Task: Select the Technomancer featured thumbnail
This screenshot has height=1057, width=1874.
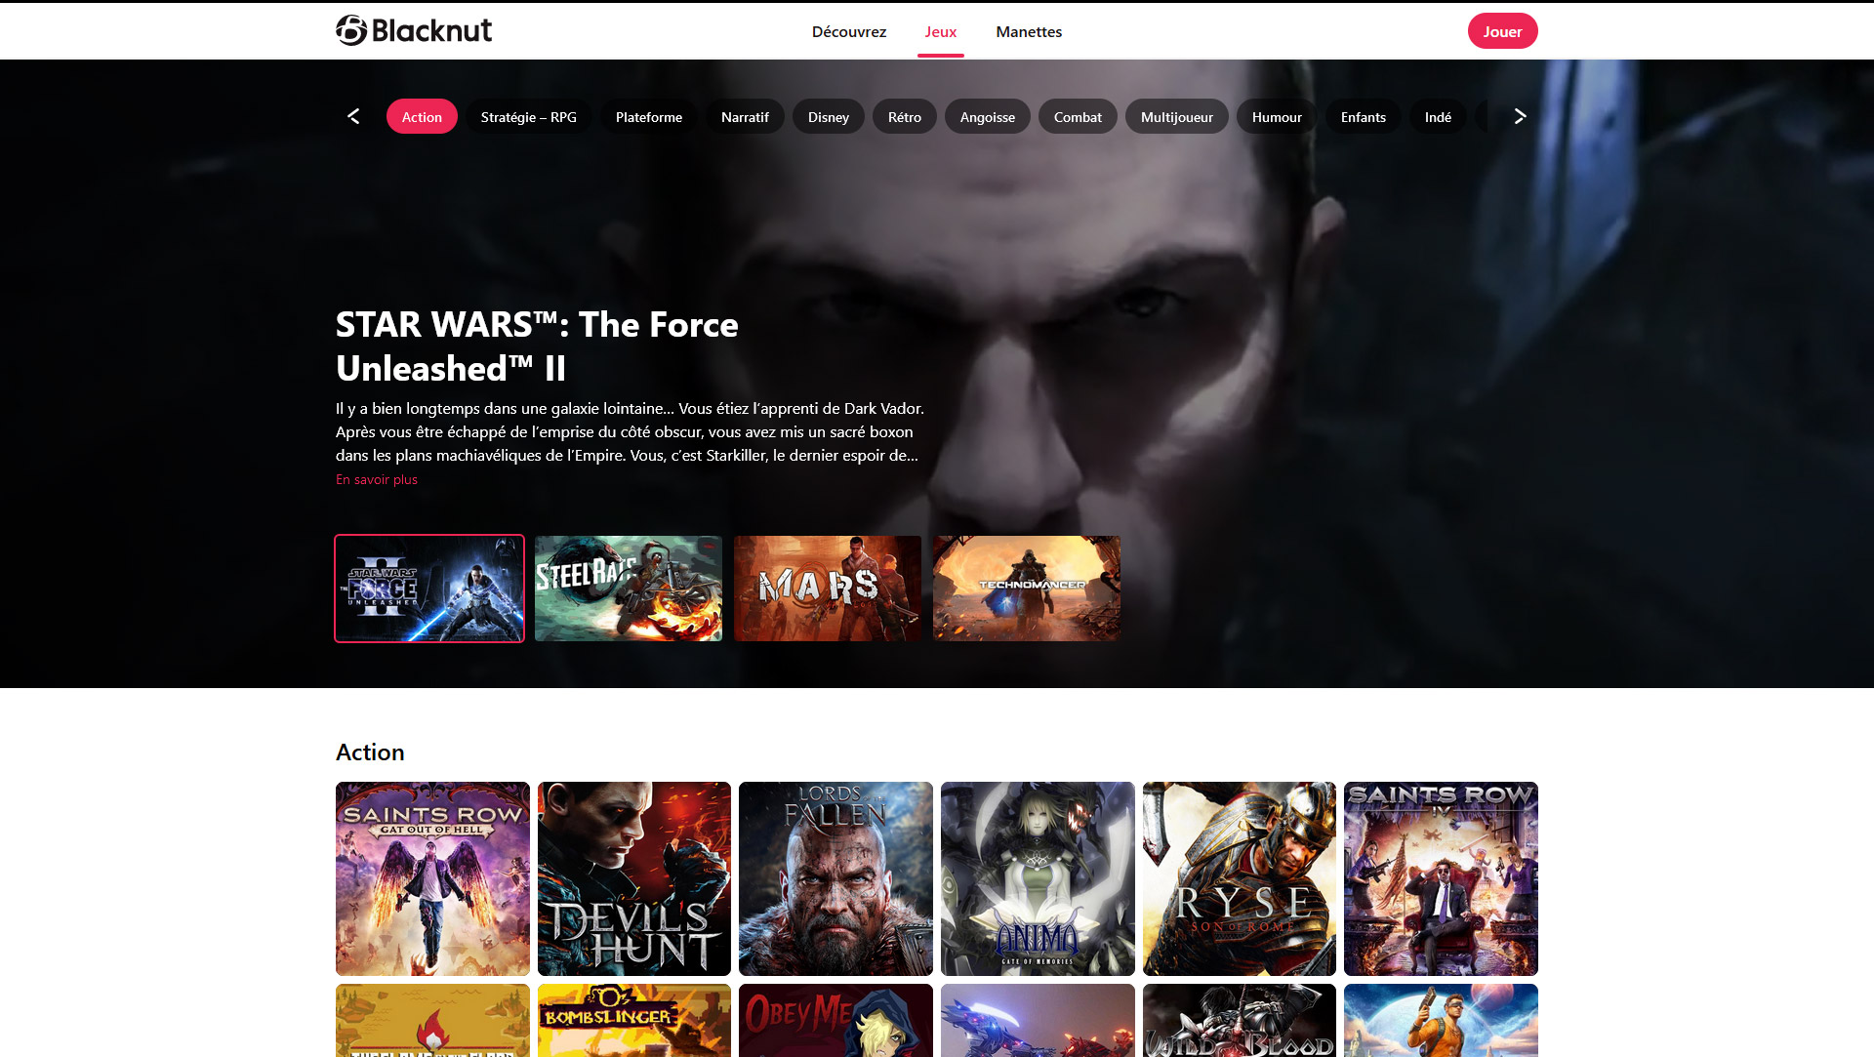Action: pyautogui.click(x=1026, y=588)
